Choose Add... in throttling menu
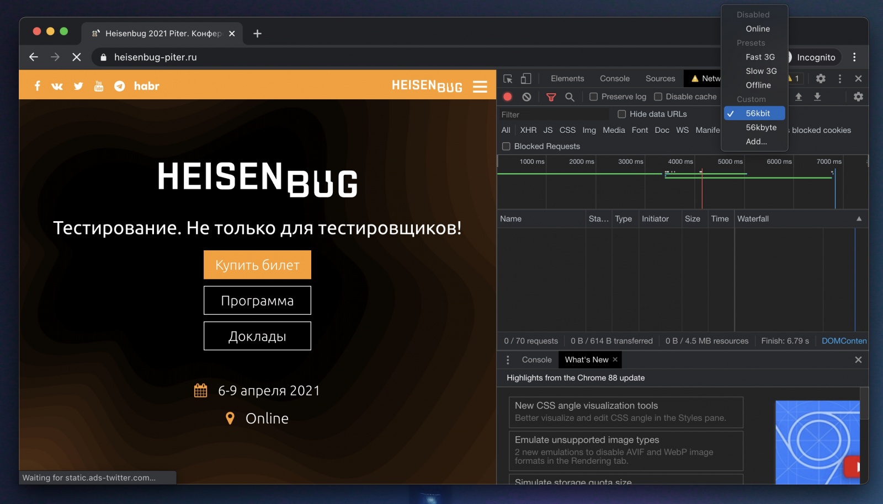 (x=755, y=142)
